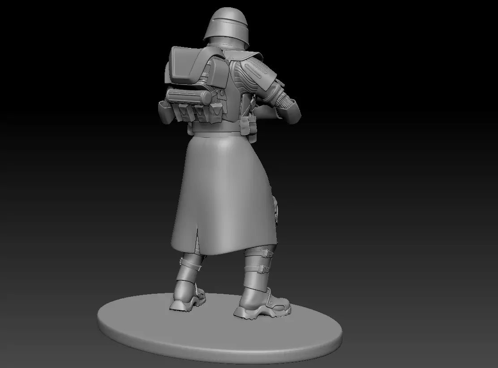Click the oval base under the figure
This screenshot has height=368, width=498.
pos(220,328)
